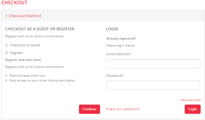Click the Password field label
Image resolution: width=205 pixels, height=120 pixels.
[115, 76]
